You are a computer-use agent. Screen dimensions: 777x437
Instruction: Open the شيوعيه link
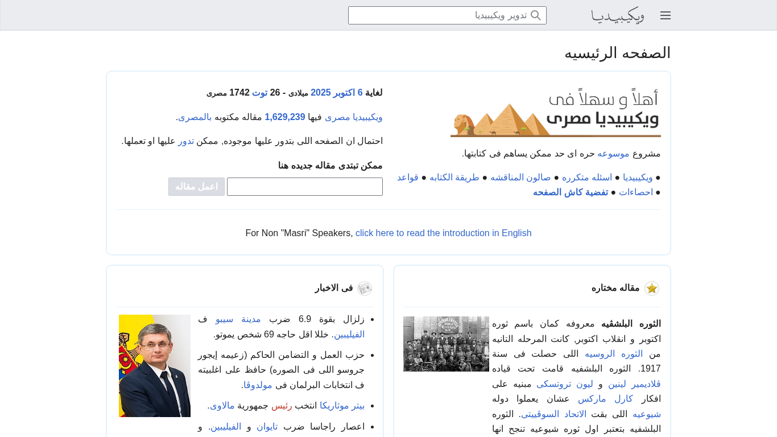tap(647, 414)
